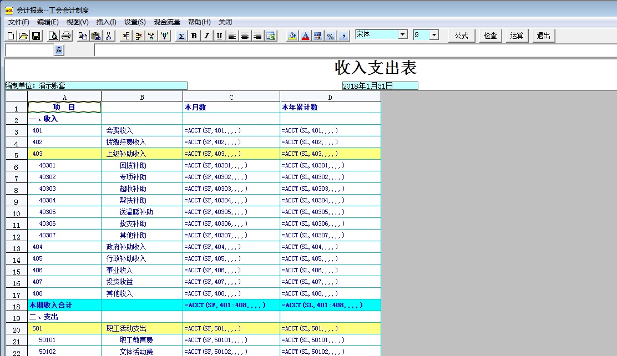Screen dimensions: 617x356
Task: Select the 会费收入 cell
Action: 142,131
